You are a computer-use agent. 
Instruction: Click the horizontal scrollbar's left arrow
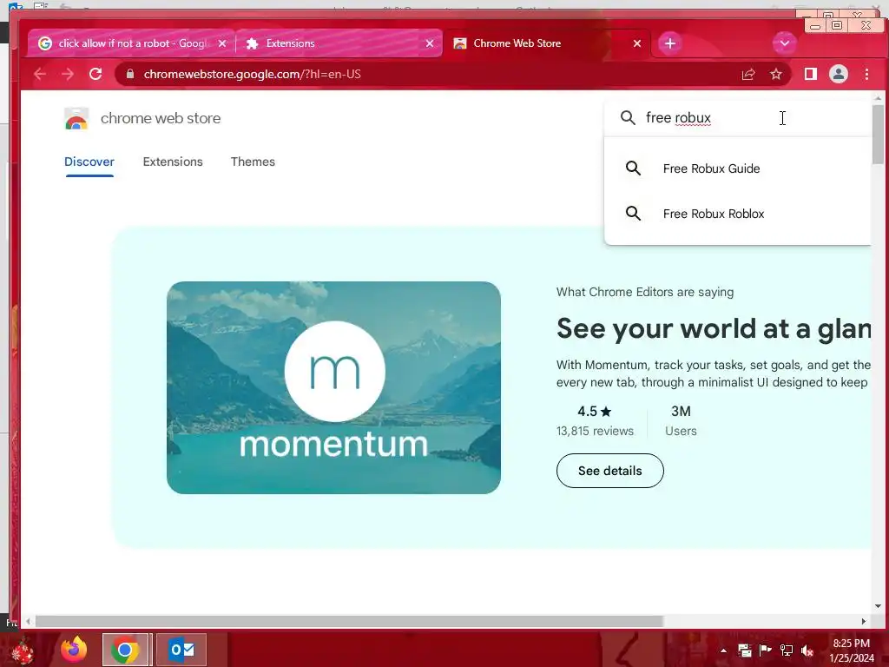(x=28, y=622)
